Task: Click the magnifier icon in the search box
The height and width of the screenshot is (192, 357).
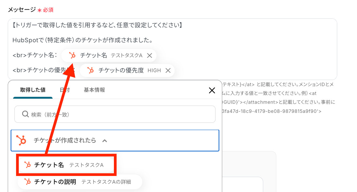Action: point(25,114)
